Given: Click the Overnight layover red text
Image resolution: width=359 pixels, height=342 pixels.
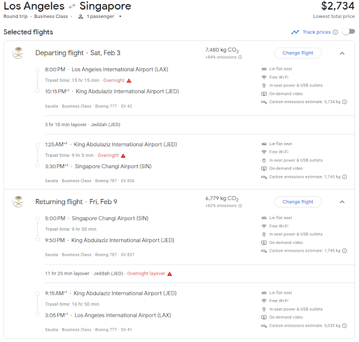Looking at the screenshot, I should pos(146,274).
